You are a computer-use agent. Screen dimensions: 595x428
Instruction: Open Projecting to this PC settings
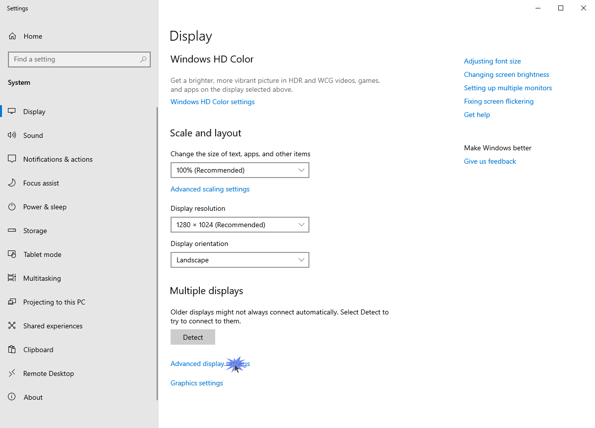coord(12,302)
